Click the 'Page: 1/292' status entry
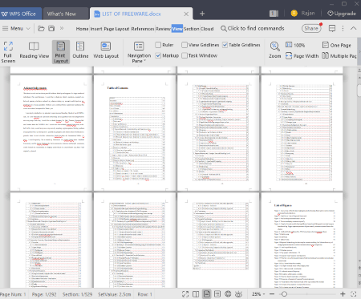The image size is (361, 299). coord(44,294)
